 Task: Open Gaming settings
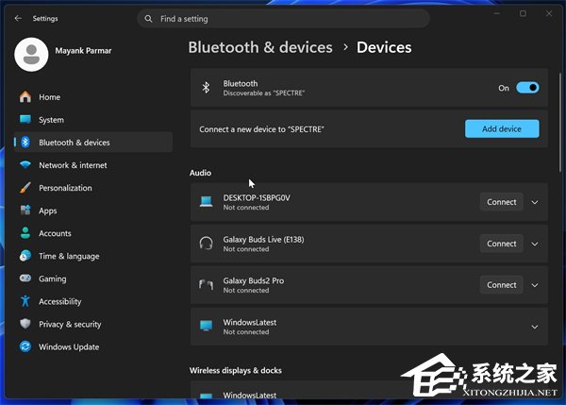click(x=92, y=278)
